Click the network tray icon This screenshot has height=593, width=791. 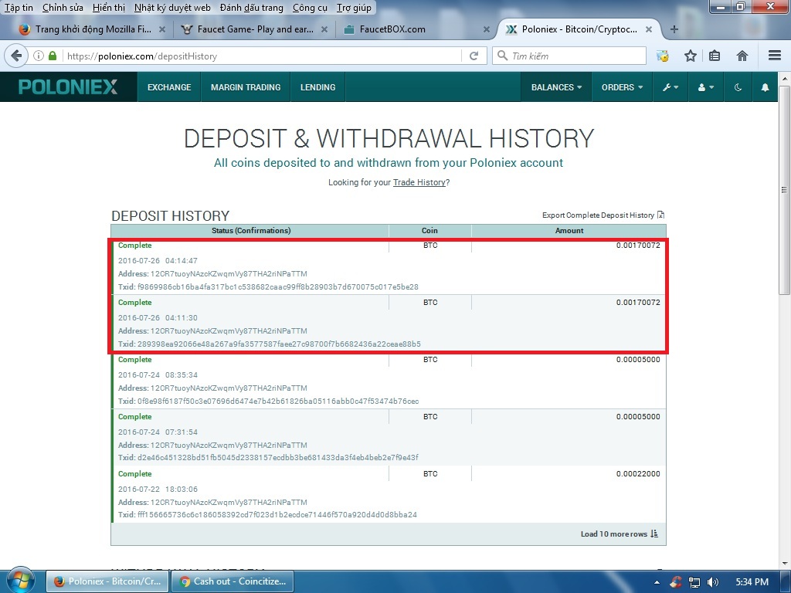click(x=694, y=582)
